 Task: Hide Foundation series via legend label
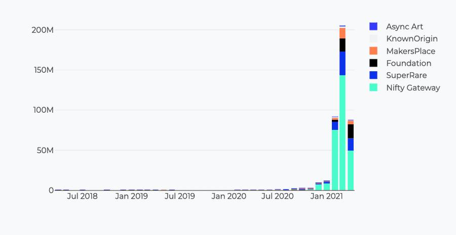(408, 63)
